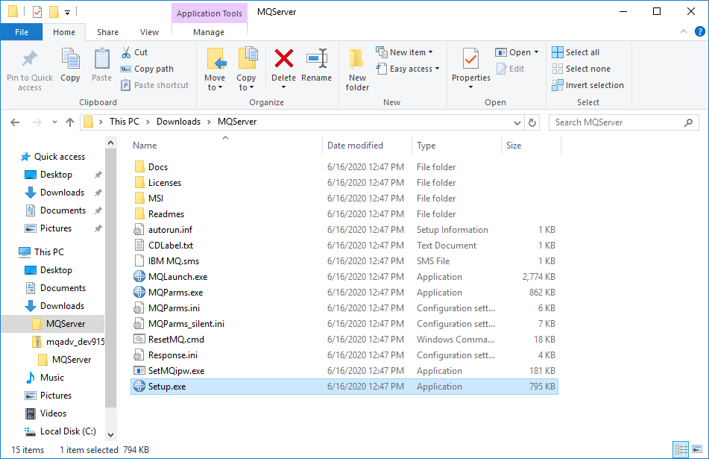Click the Back navigation arrow
Image resolution: width=709 pixels, height=459 pixels.
point(15,122)
